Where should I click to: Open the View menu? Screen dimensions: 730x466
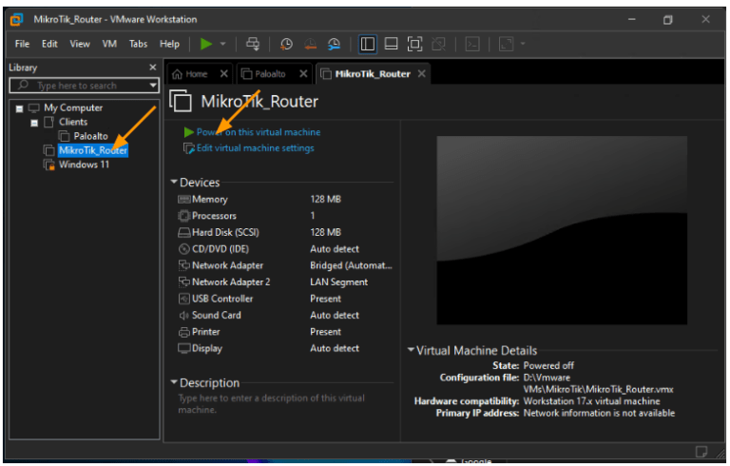(80, 44)
